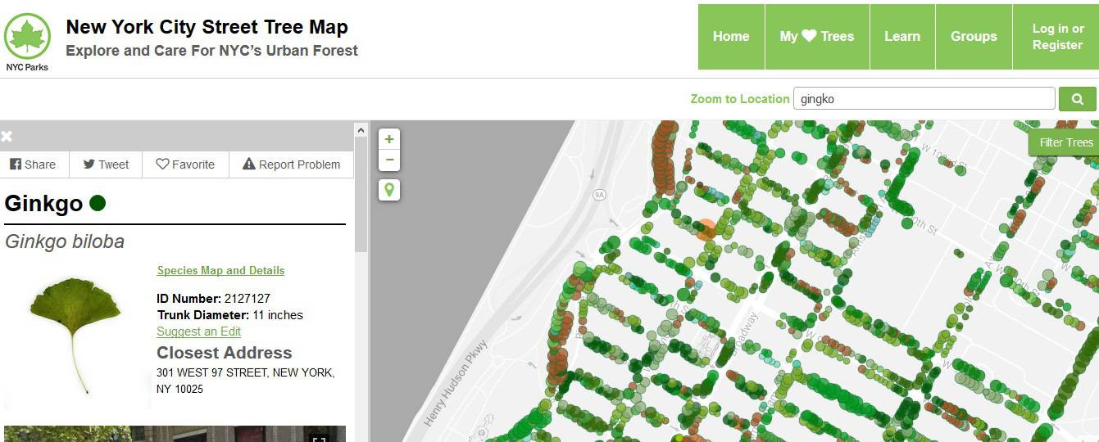Go to the Home page
1099x442 pixels.
[x=731, y=37]
